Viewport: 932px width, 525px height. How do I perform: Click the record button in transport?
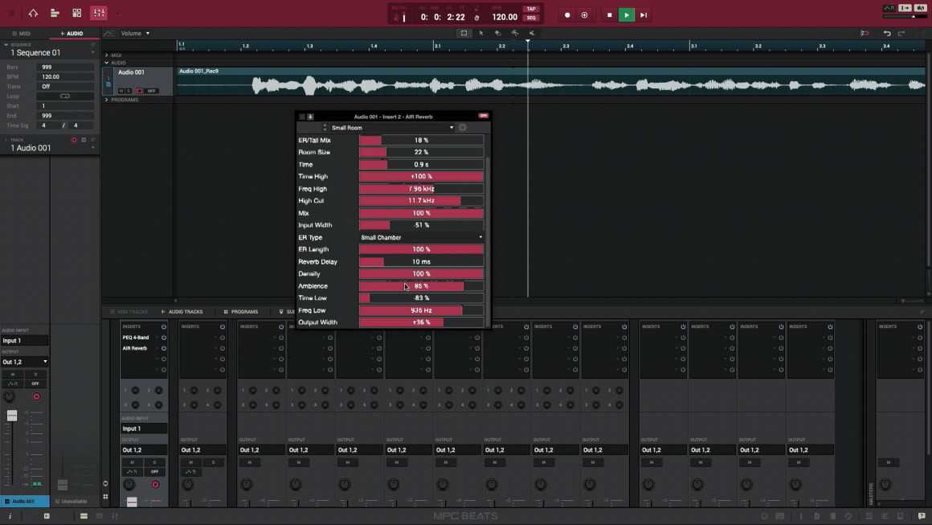coord(567,15)
